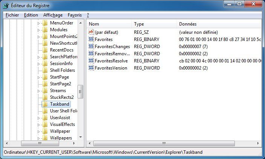Select the StuckRects2 key label
This screenshot has width=265, height=159.
point(62,97)
